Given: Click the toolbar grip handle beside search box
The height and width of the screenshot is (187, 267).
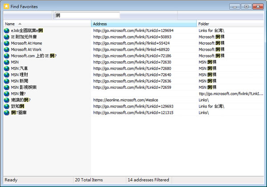Looking at the screenshot, I should click(53, 15).
